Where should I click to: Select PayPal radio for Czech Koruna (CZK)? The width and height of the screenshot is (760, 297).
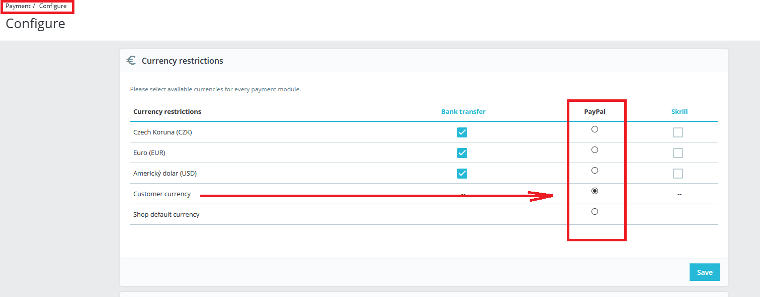pyautogui.click(x=595, y=129)
